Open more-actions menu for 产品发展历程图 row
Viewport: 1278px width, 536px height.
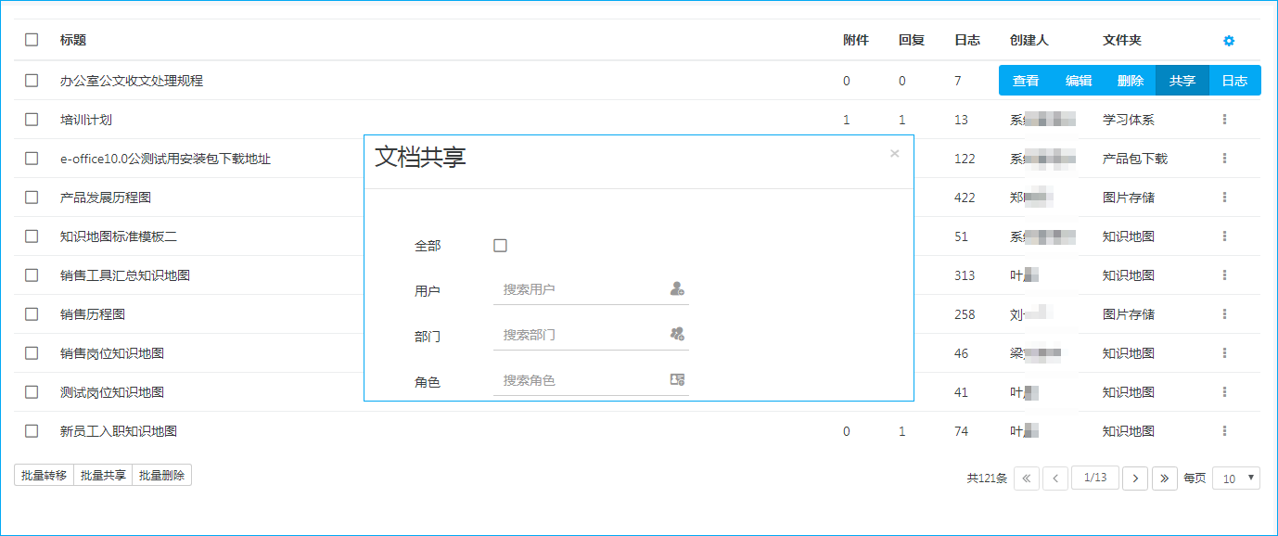(1225, 198)
